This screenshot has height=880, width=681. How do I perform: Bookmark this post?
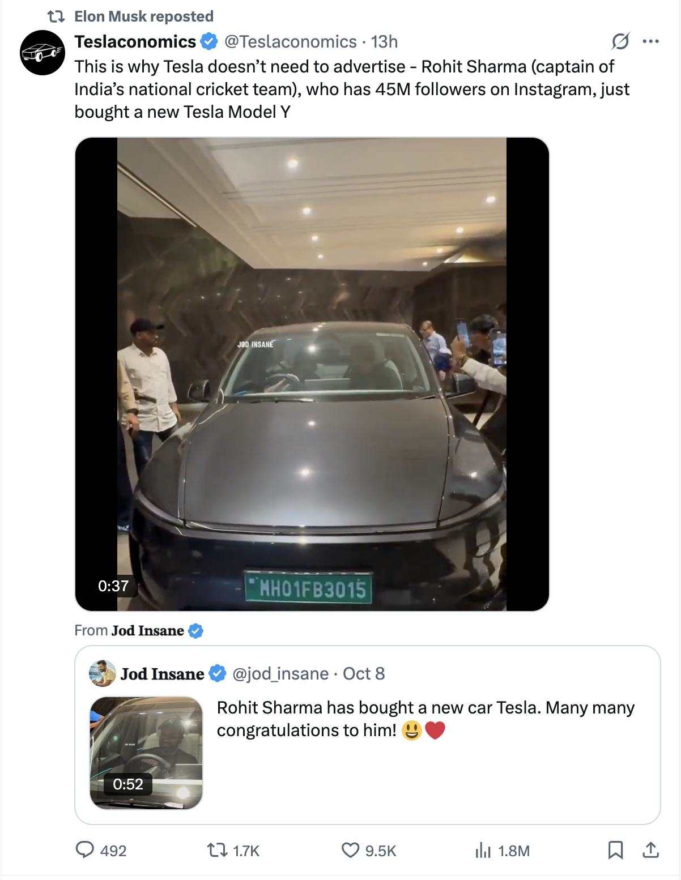(615, 850)
